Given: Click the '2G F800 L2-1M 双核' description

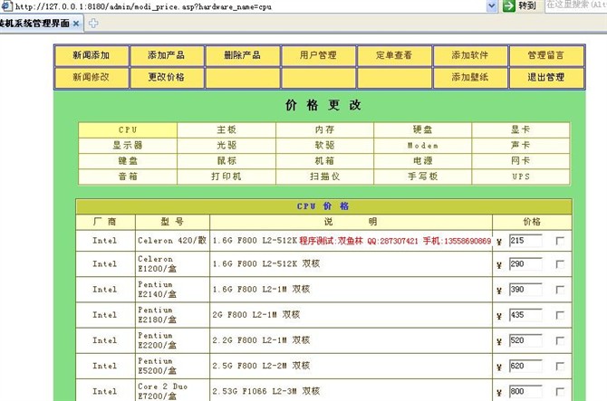Looking at the screenshot, I should (x=255, y=315).
